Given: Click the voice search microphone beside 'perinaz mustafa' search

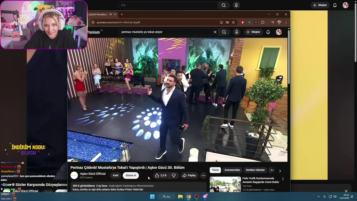Looking at the screenshot, I should point(237,32).
